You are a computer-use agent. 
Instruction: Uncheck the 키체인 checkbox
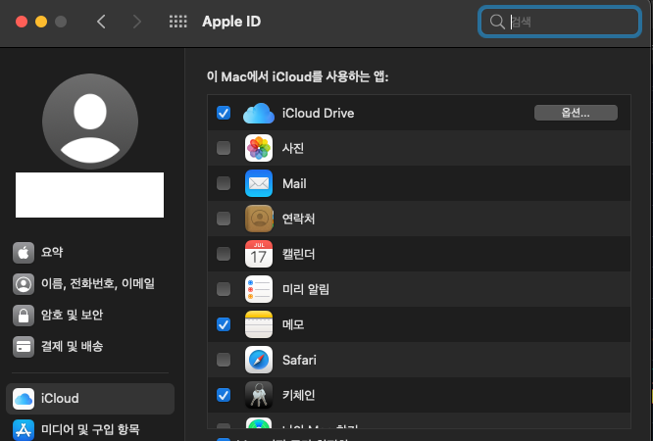pyautogui.click(x=224, y=395)
